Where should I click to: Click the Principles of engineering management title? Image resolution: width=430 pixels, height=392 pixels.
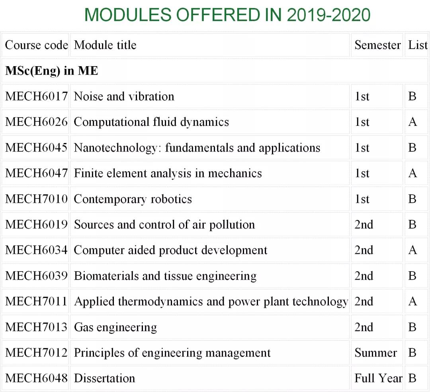(x=172, y=353)
